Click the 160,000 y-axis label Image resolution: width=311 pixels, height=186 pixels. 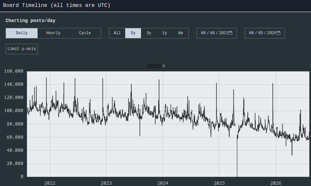[x=14, y=71]
